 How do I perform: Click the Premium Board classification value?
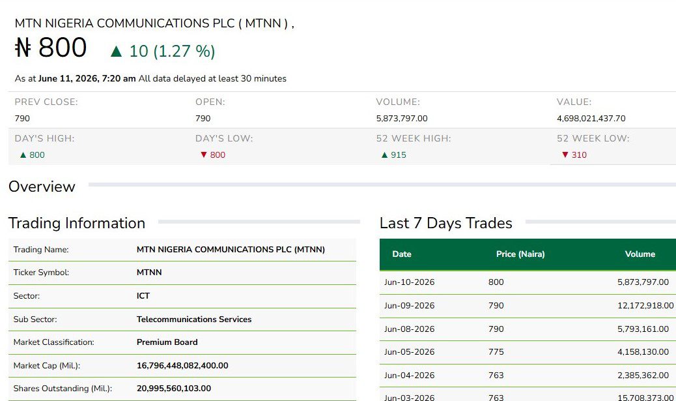[x=167, y=342]
